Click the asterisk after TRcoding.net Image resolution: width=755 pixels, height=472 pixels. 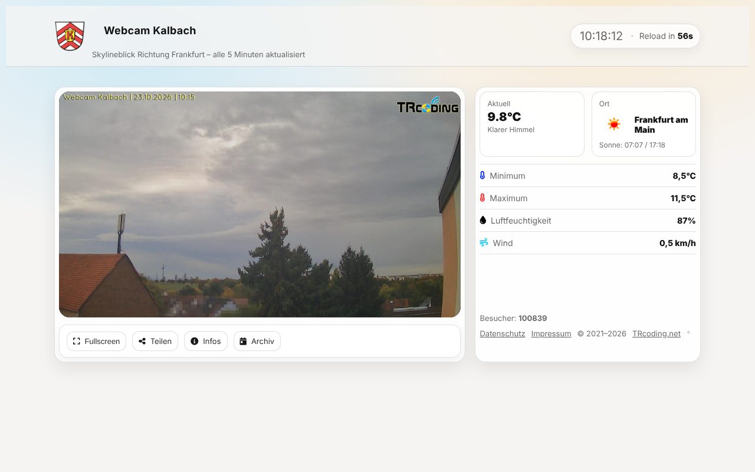click(x=688, y=333)
